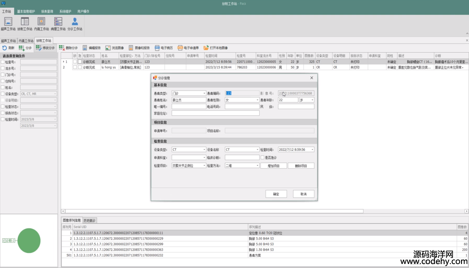469x268 pixels.
Task: Click the 删除项目 button
Action: (x=301, y=165)
